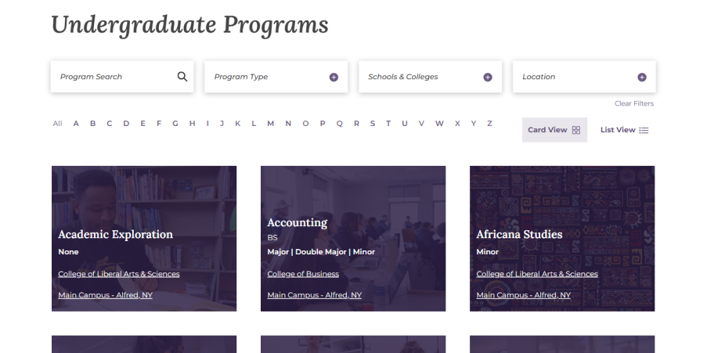Expand the Schools & Colleges filter
This screenshot has height=353, width=707.
[430, 77]
